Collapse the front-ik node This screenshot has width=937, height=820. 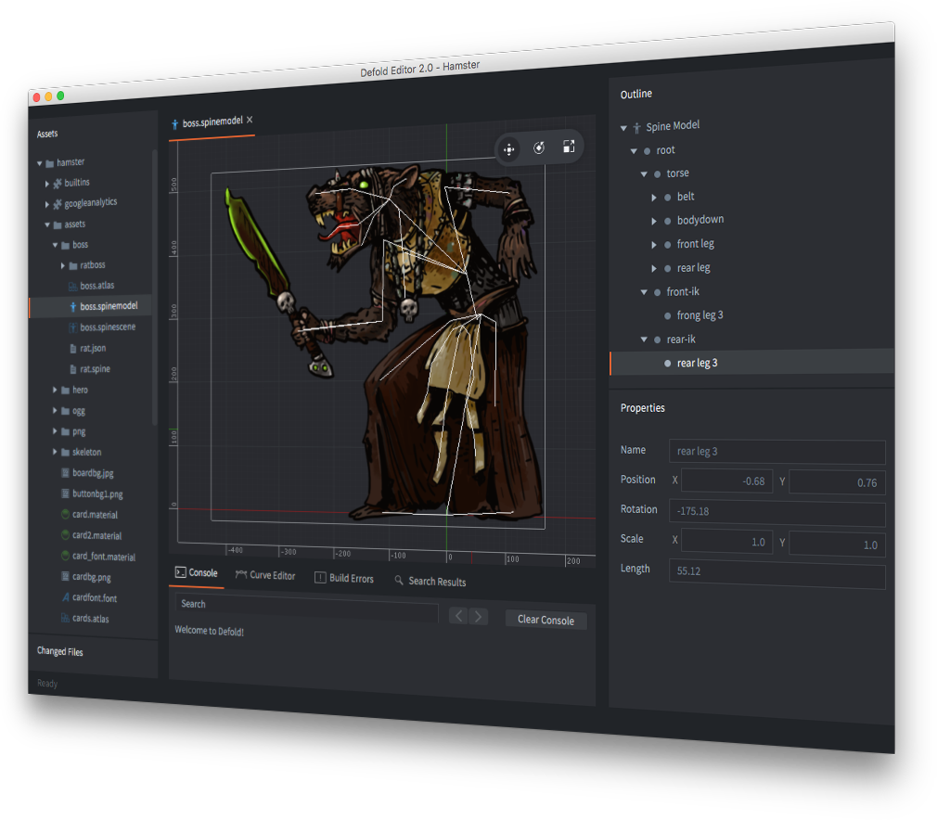[x=644, y=292]
